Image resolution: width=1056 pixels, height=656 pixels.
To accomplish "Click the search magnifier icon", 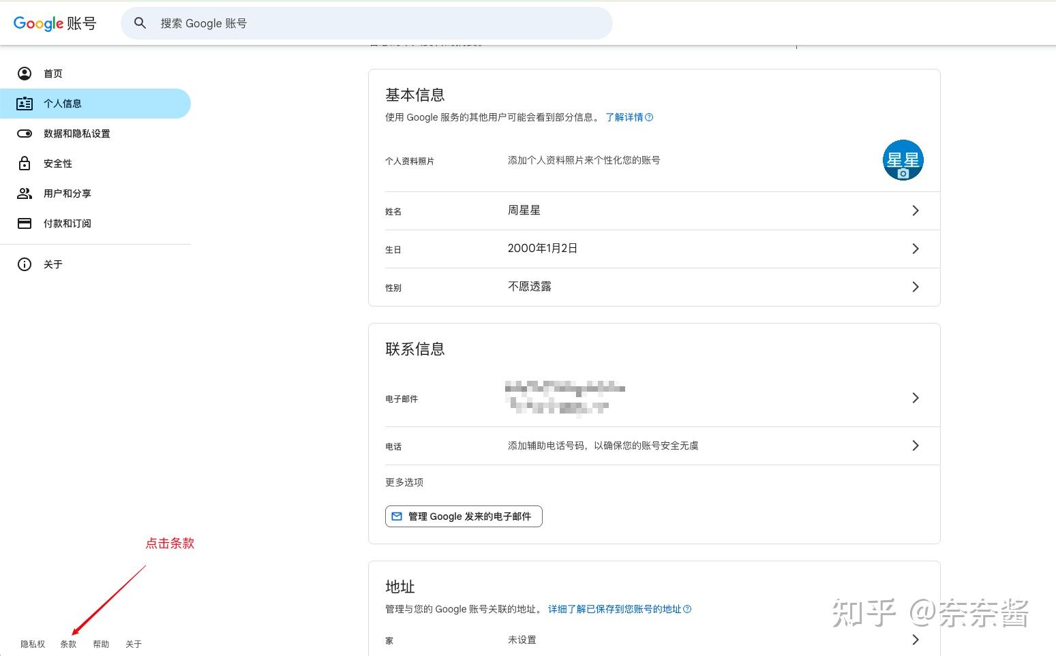I will click(140, 23).
